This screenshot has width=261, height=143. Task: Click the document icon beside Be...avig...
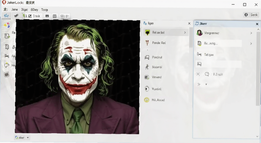[x=199, y=43]
